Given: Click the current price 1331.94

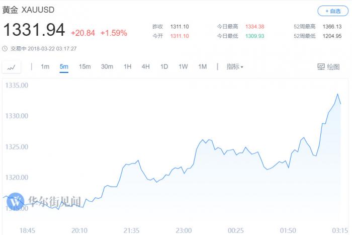Looking at the screenshot, I should point(34,30).
